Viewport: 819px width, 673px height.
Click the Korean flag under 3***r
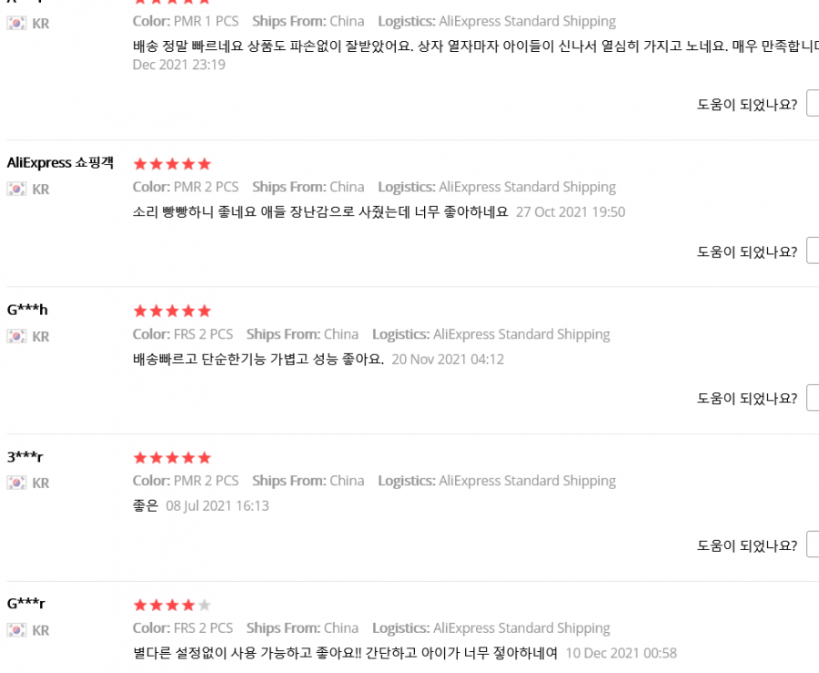[x=16, y=483]
